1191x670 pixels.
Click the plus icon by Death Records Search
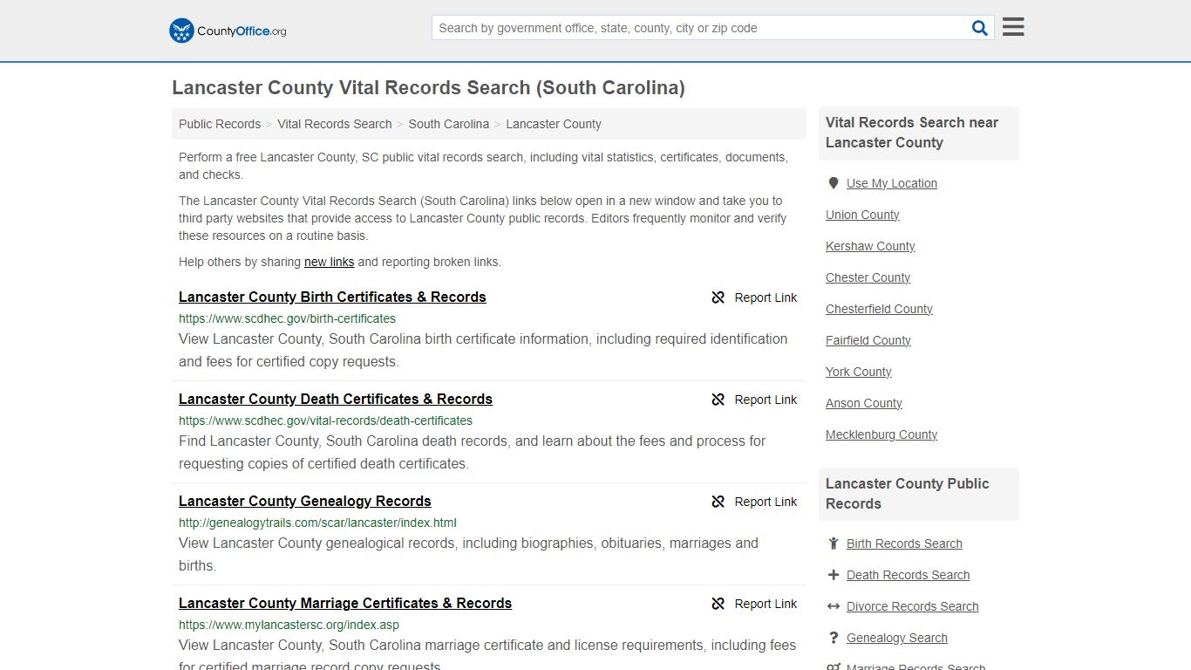[834, 575]
